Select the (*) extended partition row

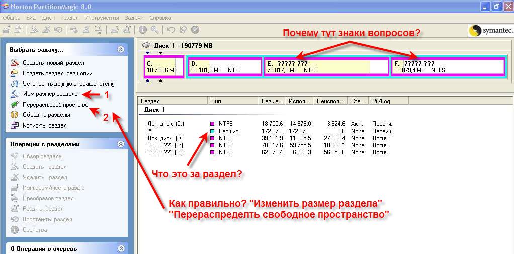point(271,131)
